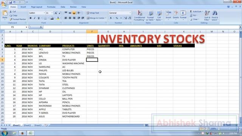
Task: Decrease the font size
Action: click(60, 13)
